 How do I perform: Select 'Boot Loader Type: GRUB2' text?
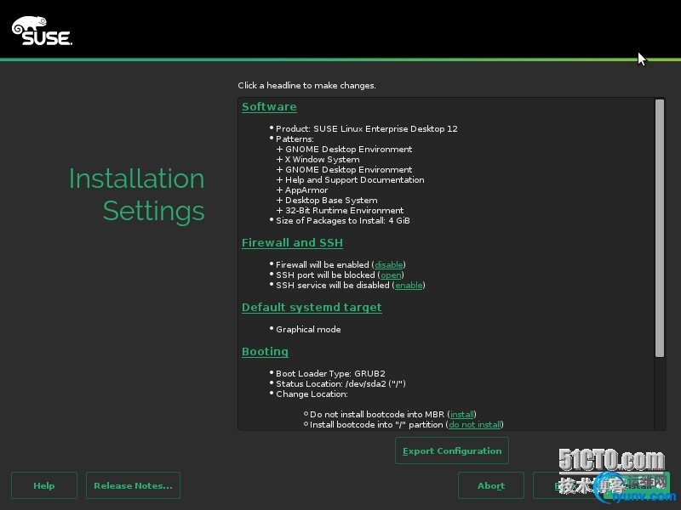(x=330, y=373)
